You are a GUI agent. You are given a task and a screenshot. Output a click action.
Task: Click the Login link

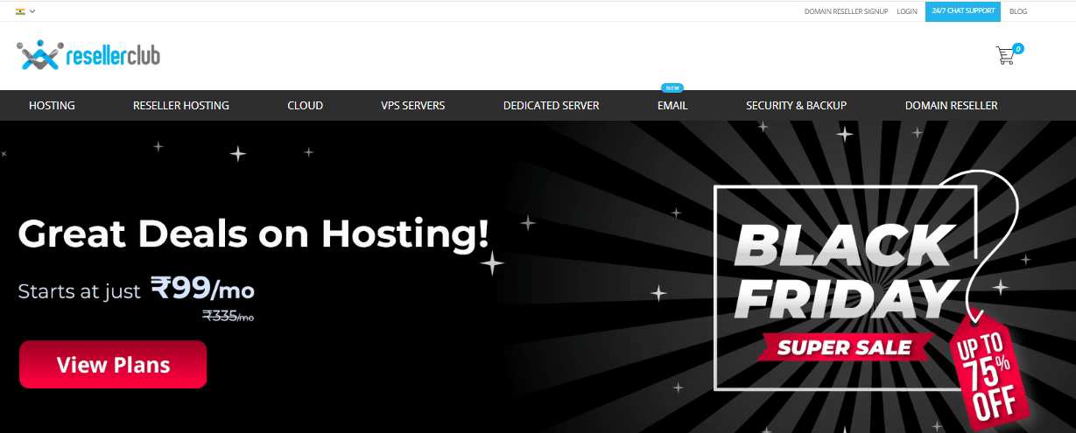tap(907, 11)
